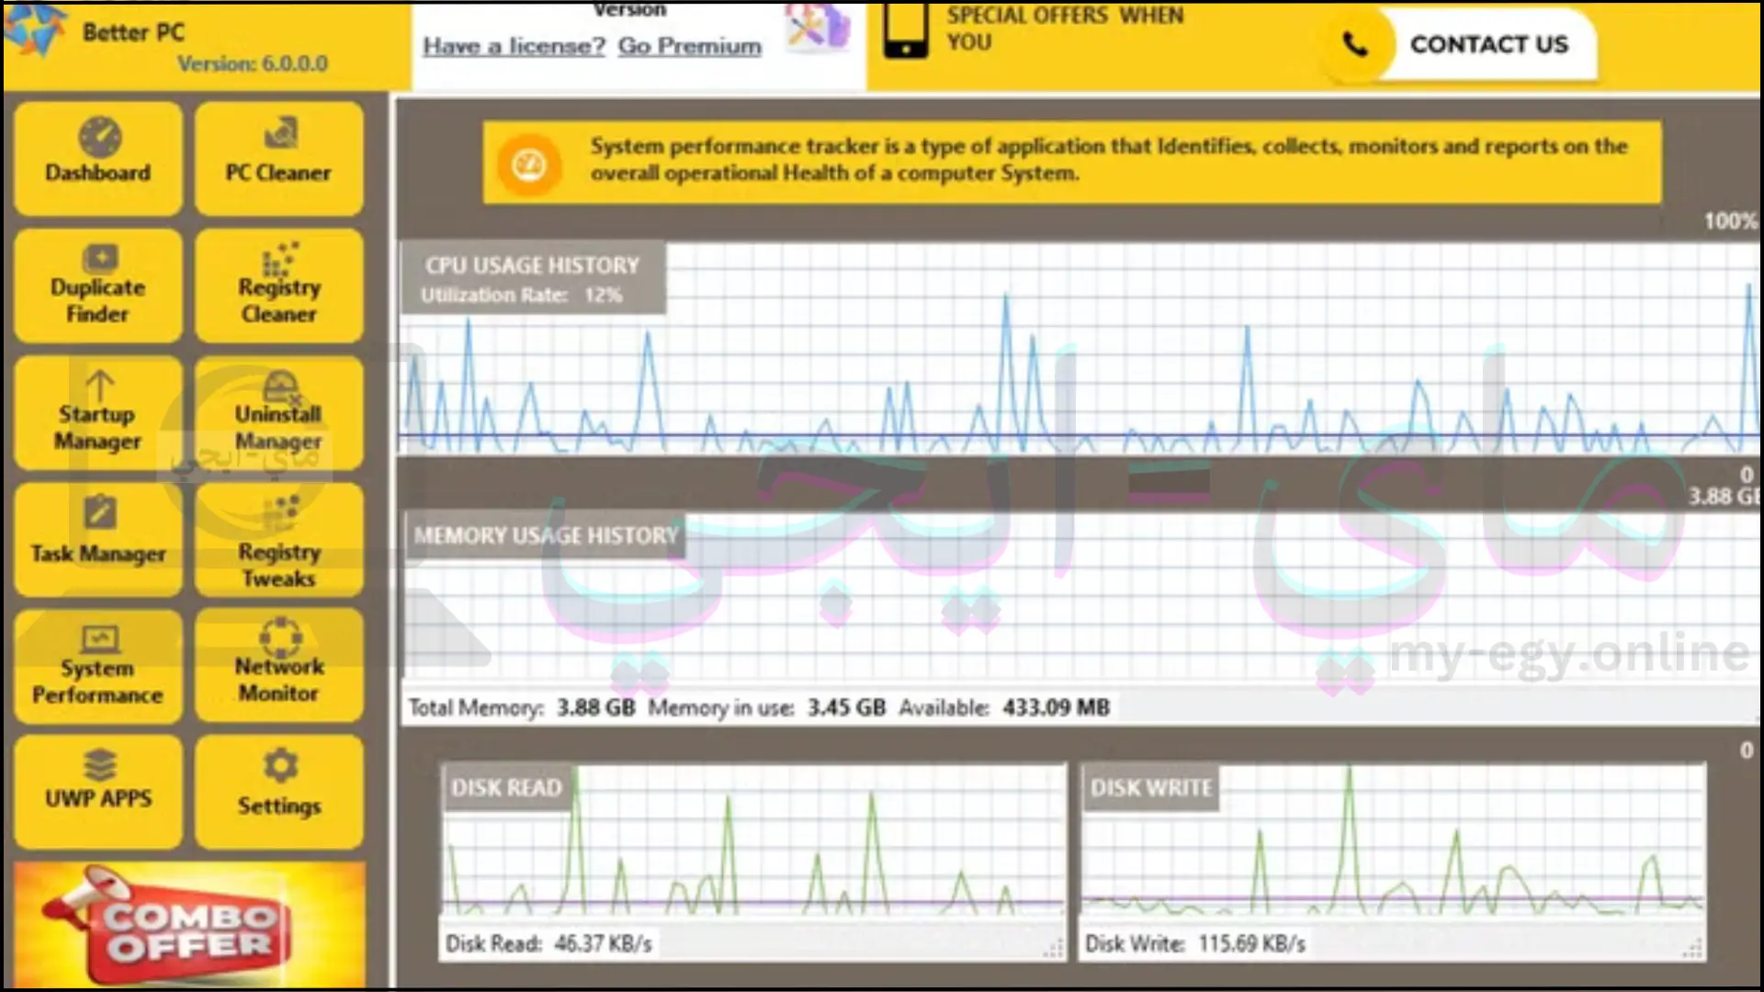Open the COMBO OFFER banner
1764x992 pixels.
tap(189, 926)
